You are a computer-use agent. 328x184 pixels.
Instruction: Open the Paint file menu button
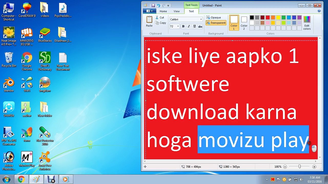(x=150, y=11)
